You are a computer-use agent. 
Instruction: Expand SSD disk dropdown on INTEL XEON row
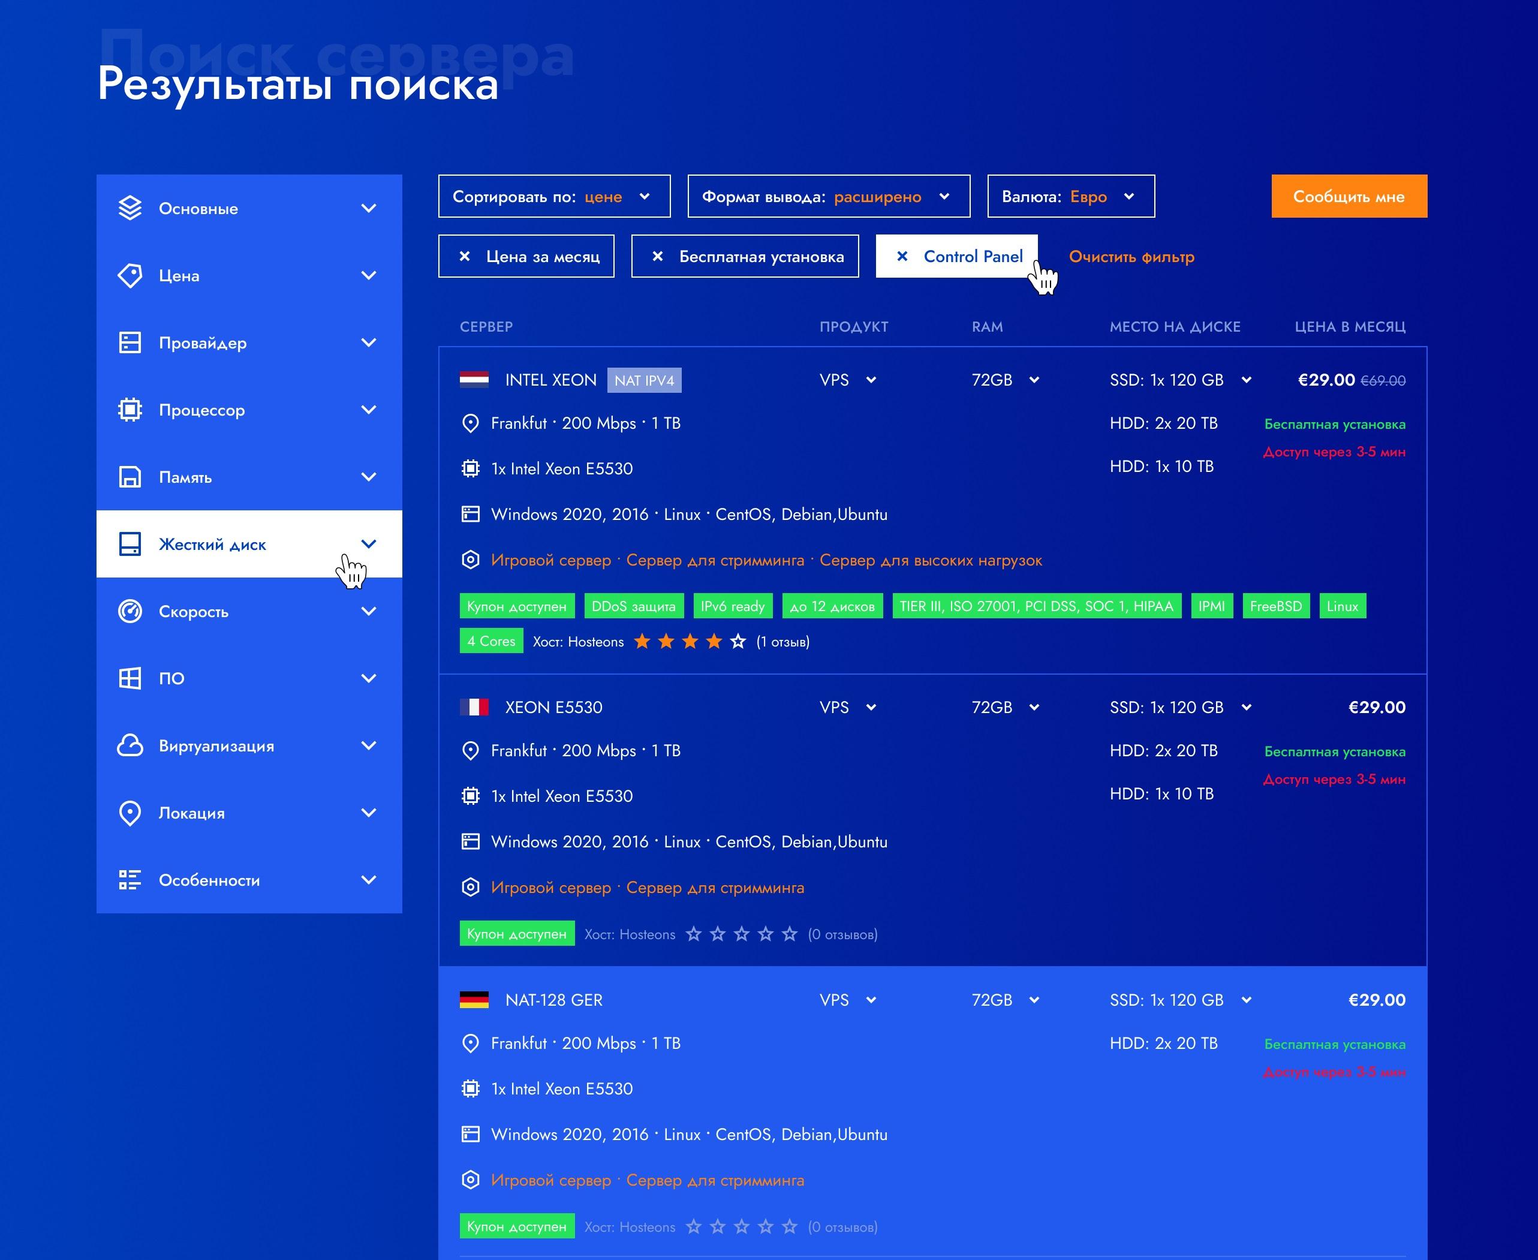[1247, 380]
